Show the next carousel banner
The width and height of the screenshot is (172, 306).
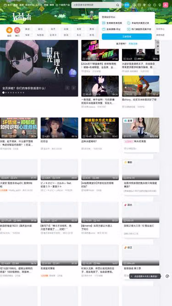73,88
